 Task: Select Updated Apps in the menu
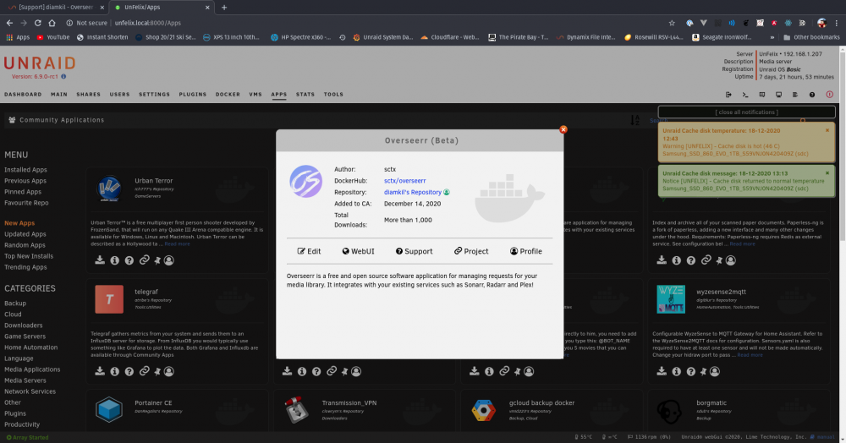(25, 234)
